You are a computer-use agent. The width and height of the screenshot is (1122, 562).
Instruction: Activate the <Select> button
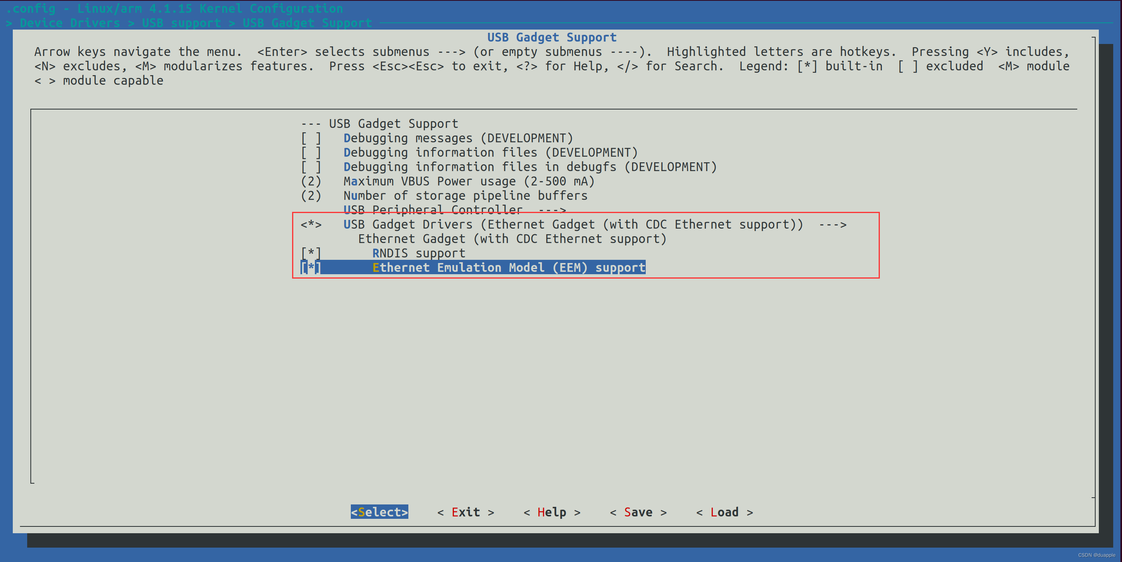(379, 512)
